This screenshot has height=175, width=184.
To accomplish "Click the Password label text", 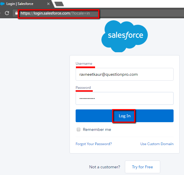I will tap(83, 88).
